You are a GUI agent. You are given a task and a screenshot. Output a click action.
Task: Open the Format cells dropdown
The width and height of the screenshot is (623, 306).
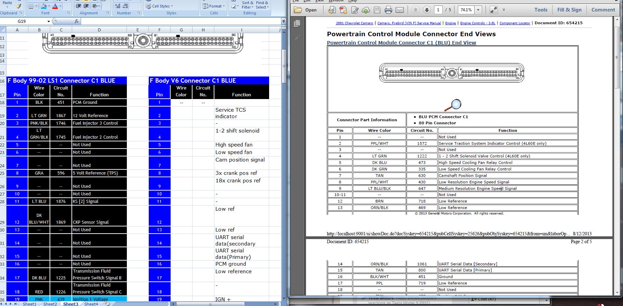click(x=214, y=6)
